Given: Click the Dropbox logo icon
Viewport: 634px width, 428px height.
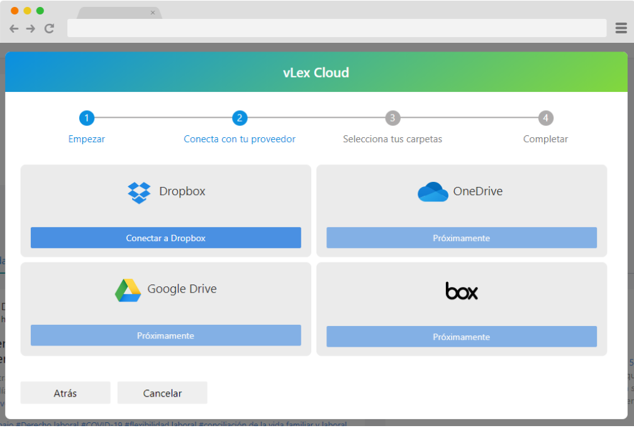Looking at the screenshot, I should pos(139,193).
